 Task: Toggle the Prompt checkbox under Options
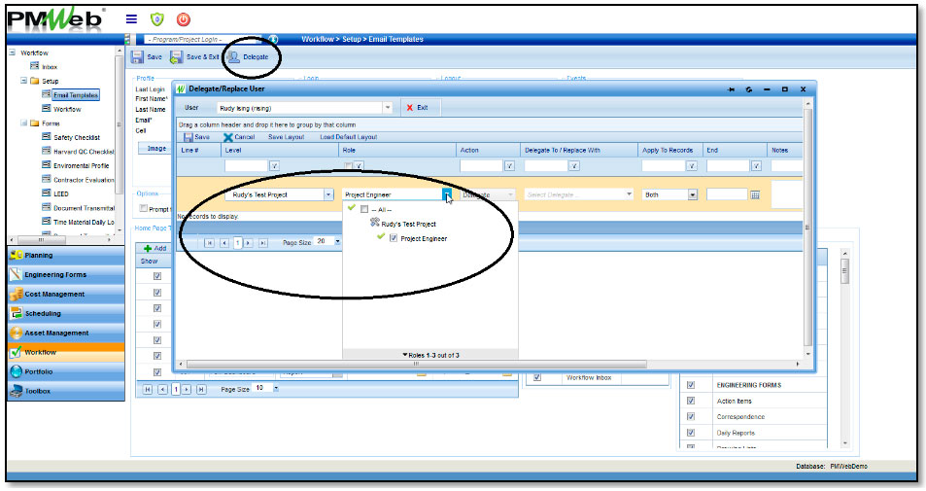point(143,208)
